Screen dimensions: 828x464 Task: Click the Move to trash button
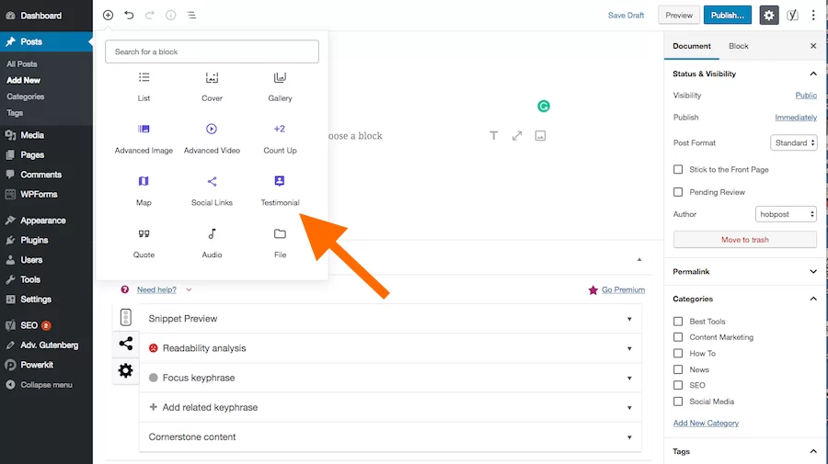[744, 240]
